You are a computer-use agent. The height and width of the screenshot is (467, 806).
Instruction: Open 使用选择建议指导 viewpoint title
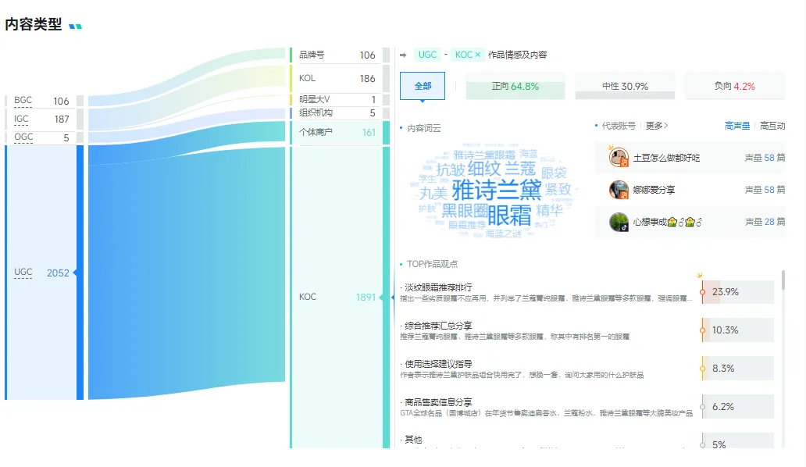click(x=438, y=364)
